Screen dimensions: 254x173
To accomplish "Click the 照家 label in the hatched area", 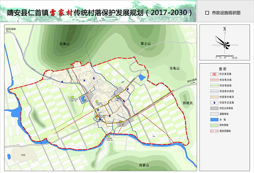I will point(23,155).
